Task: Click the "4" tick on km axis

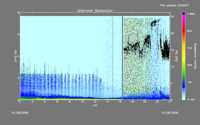Action: (x=18, y=56)
